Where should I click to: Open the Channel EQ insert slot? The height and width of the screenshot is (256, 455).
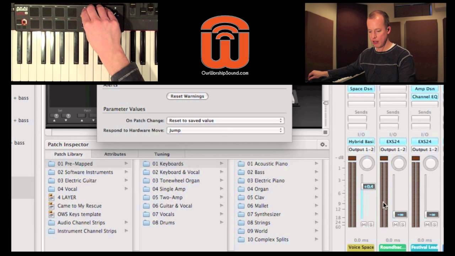tap(425, 97)
